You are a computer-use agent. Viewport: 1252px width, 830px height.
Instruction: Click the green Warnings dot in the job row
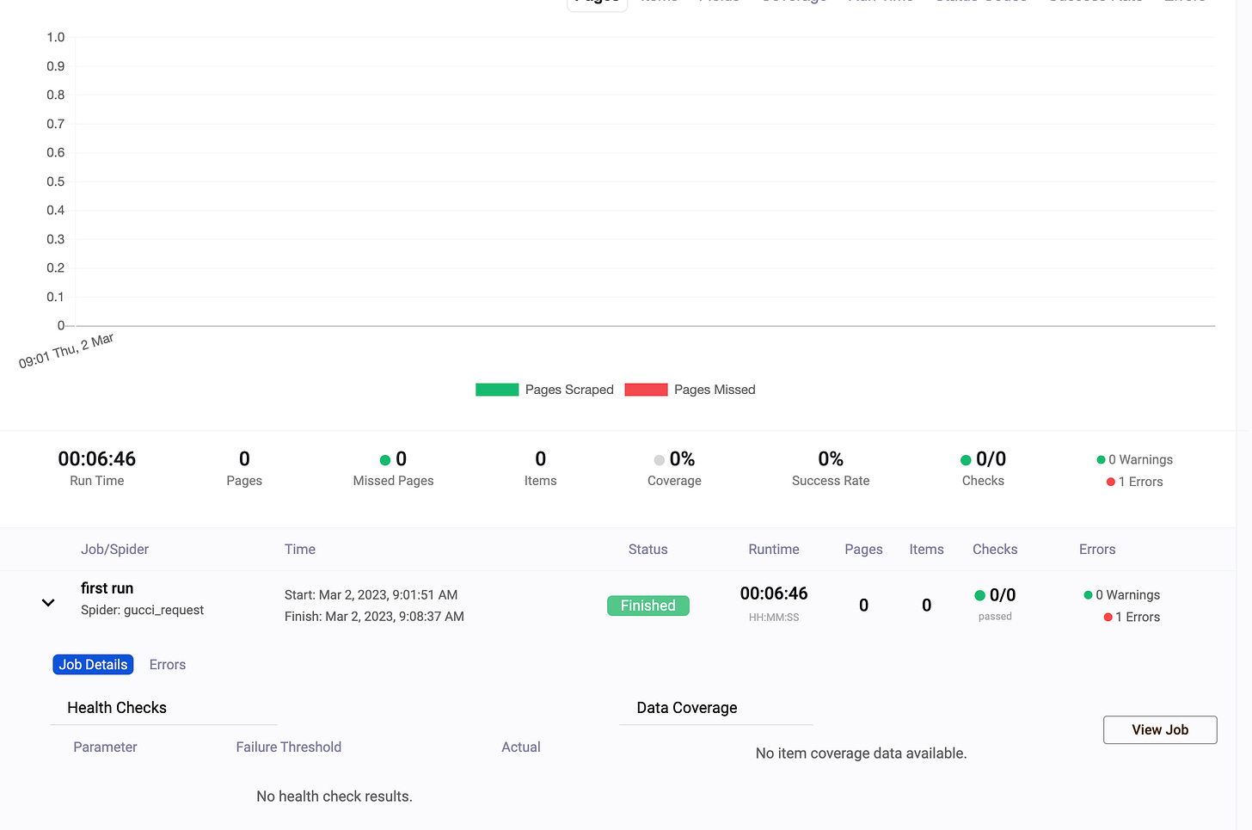pos(1089,594)
